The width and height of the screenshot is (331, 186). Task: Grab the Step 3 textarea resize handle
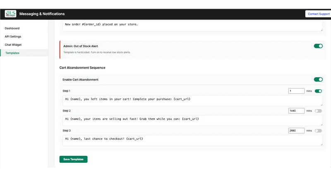[321, 144]
